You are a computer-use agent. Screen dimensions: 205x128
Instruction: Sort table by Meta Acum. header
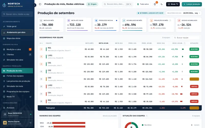tap(104, 43)
